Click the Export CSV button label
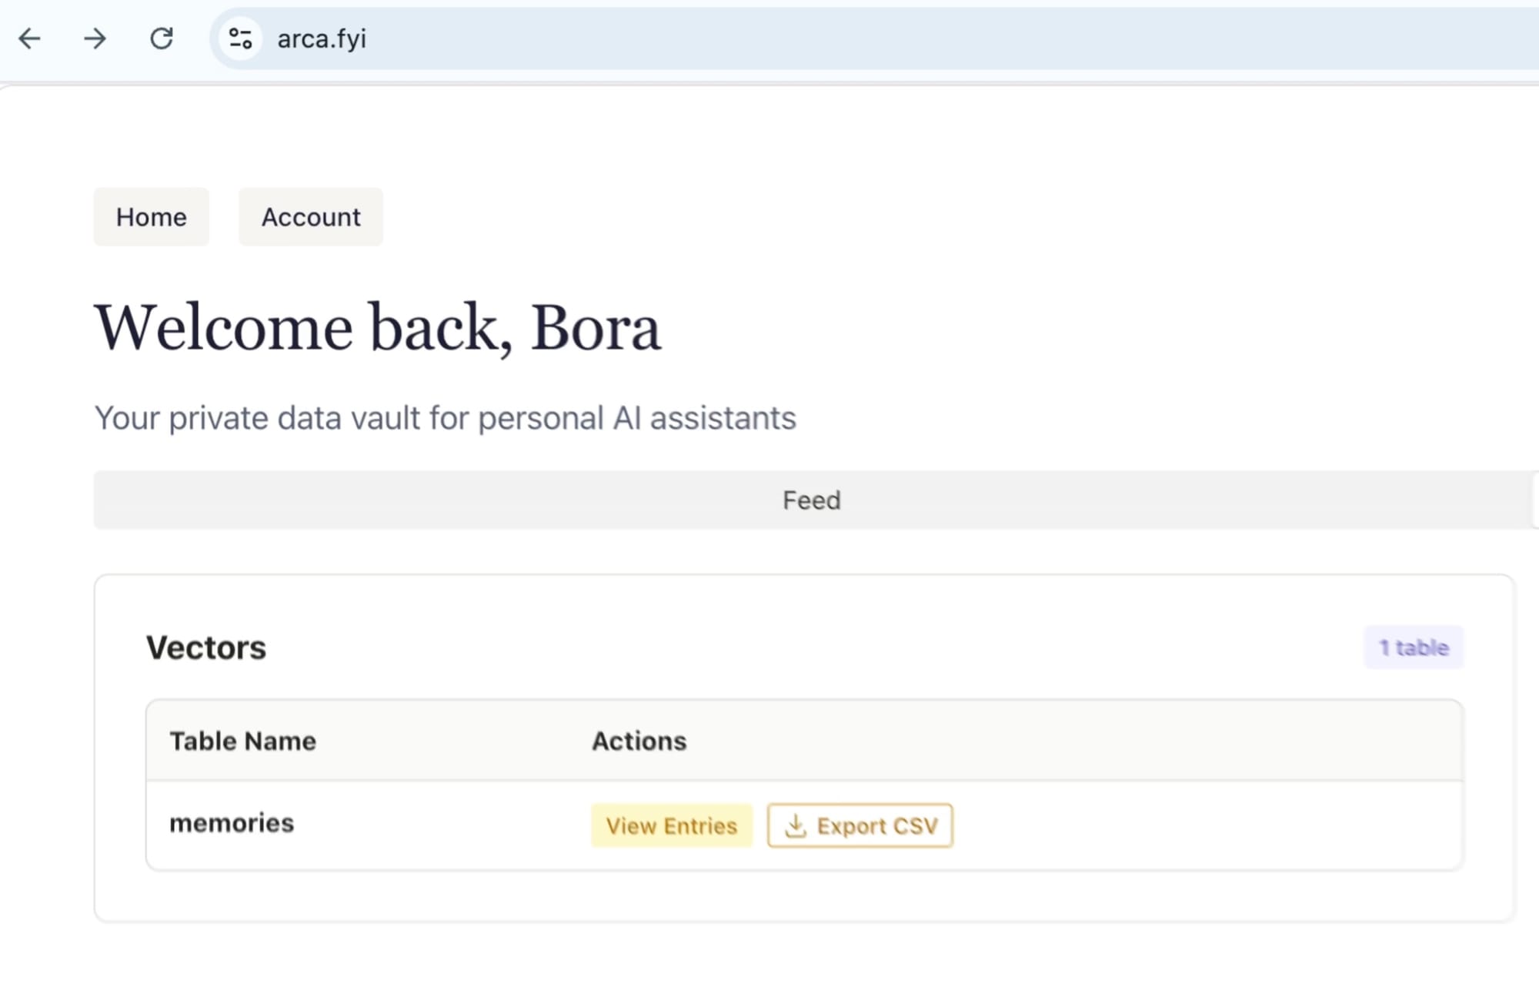1539x1007 pixels. tap(877, 826)
